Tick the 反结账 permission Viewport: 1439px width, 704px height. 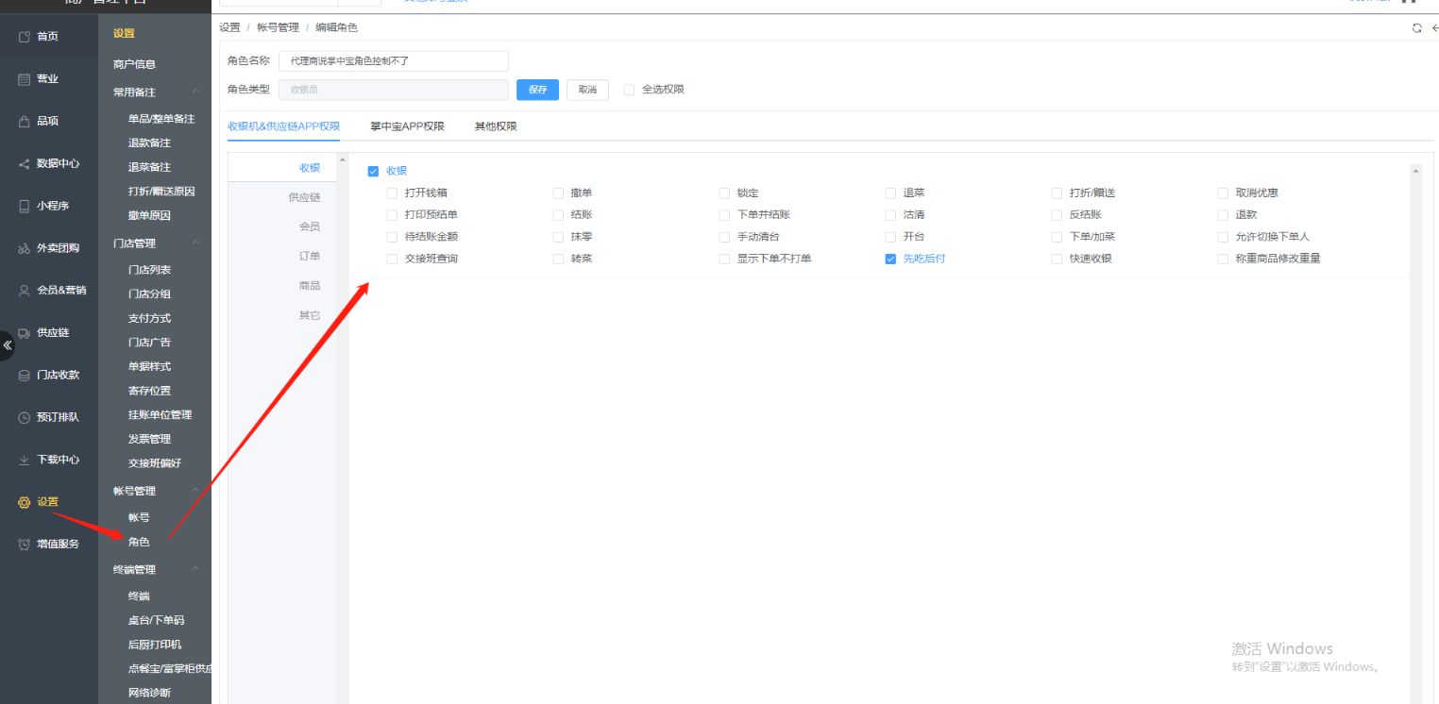[x=1057, y=214]
